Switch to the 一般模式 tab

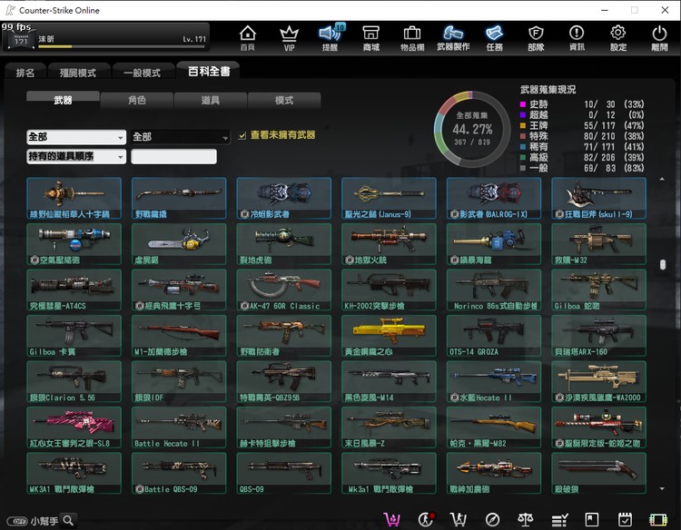(x=142, y=73)
